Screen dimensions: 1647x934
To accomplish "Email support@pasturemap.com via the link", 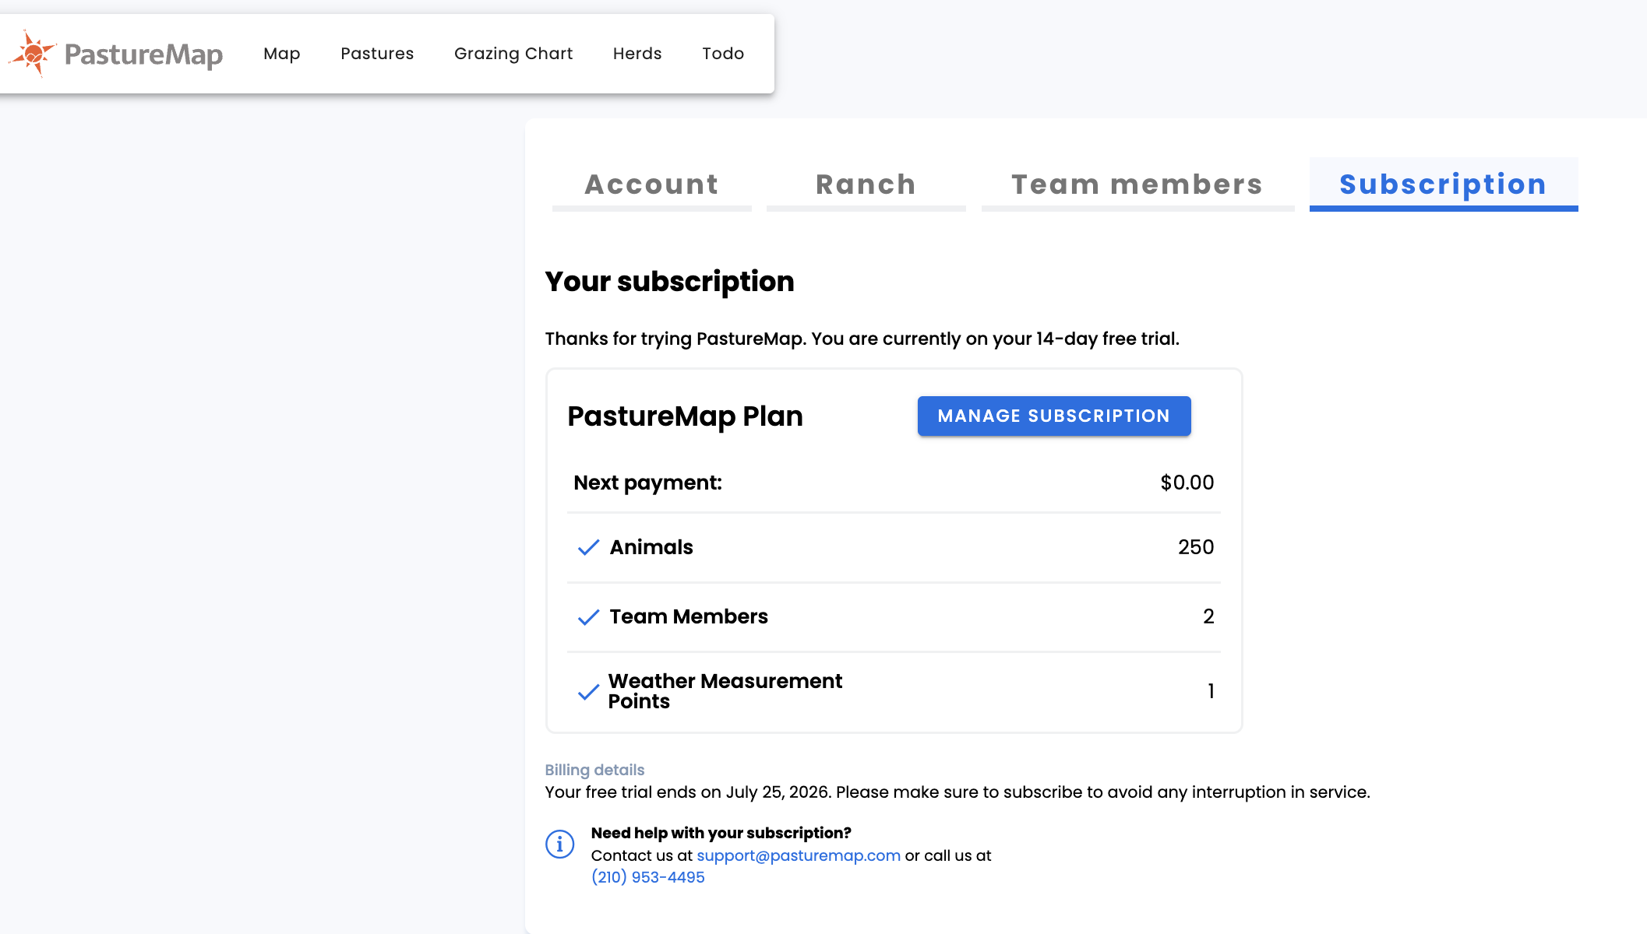I will [x=799, y=855].
